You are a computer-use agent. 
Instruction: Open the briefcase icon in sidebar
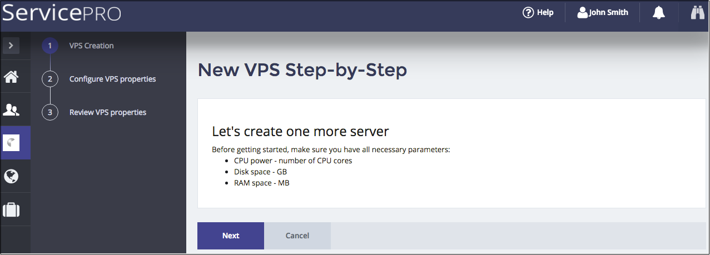11,209
